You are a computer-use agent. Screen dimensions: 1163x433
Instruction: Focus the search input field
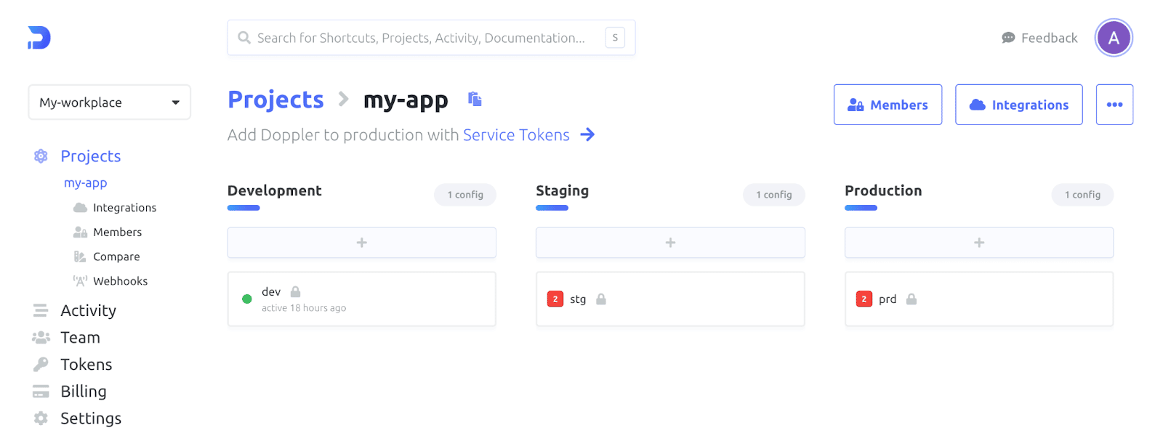(422, 38)
